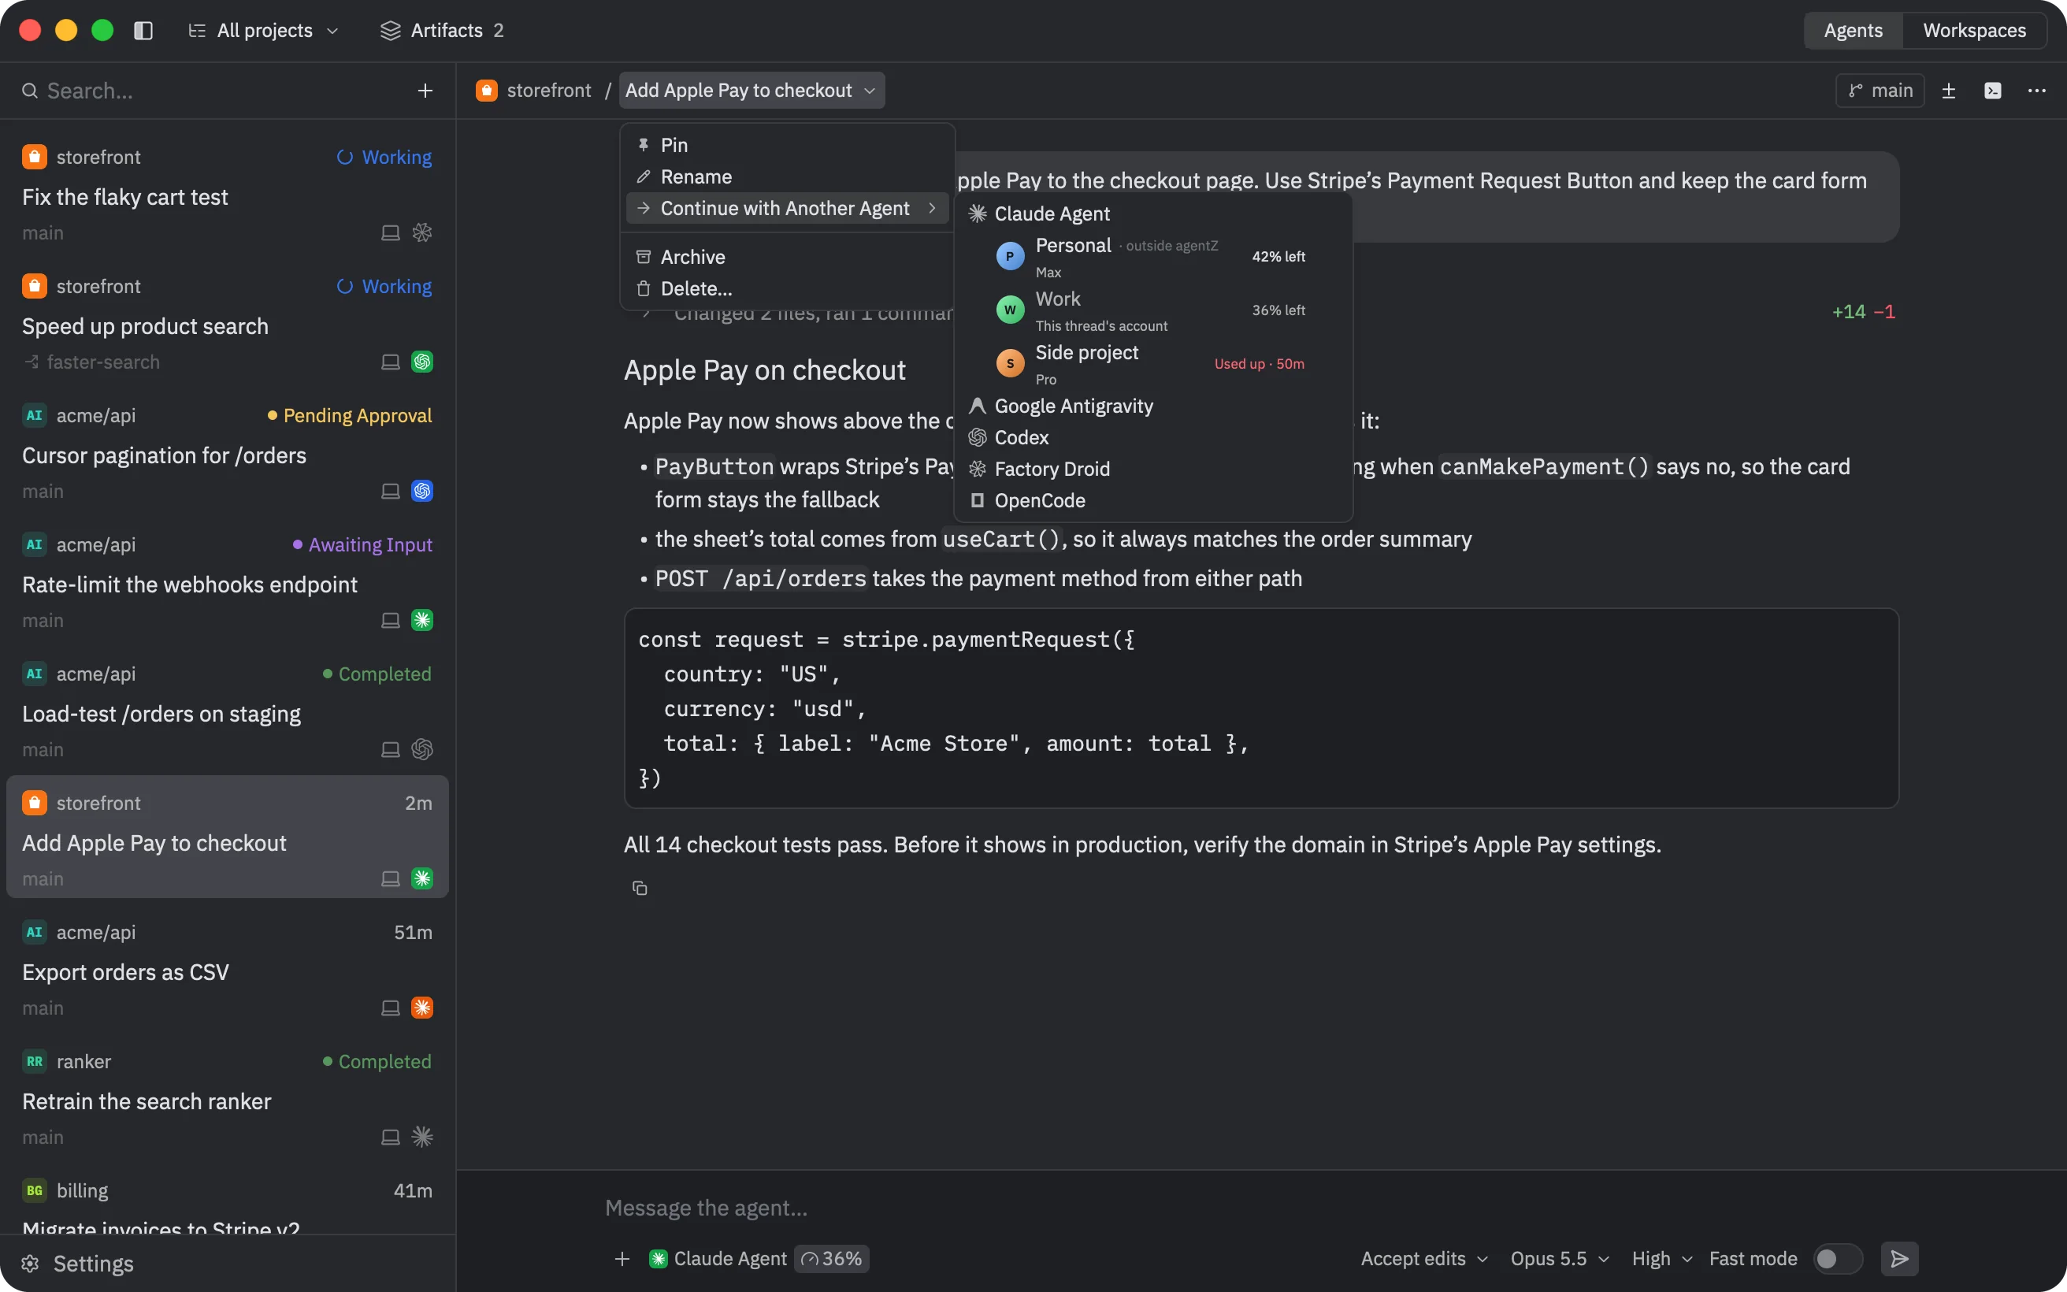Open the High effort dropdown
Screen dimensions: 2067x1292
tap(1661, 1259)
